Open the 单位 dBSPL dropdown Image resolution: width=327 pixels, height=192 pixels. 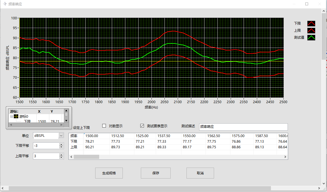click(x=61, y=136)
